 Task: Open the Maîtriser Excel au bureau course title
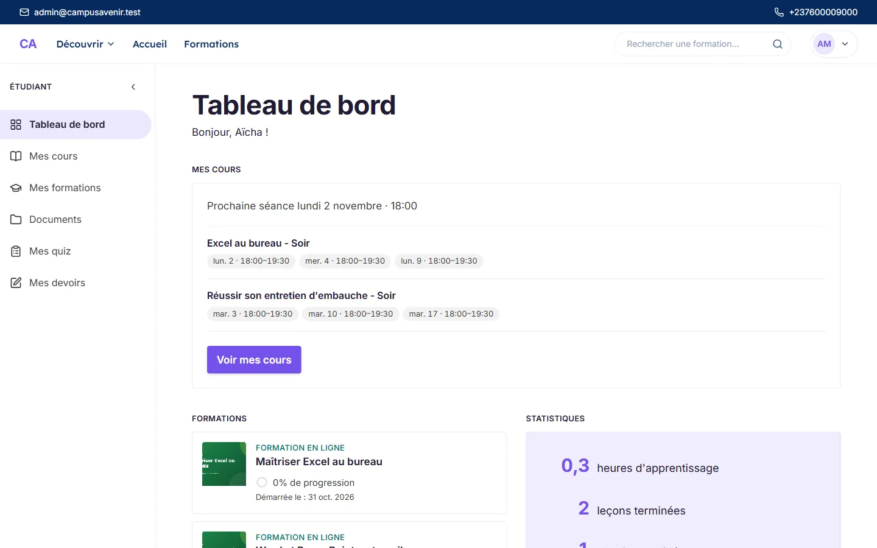coord(319,462)
